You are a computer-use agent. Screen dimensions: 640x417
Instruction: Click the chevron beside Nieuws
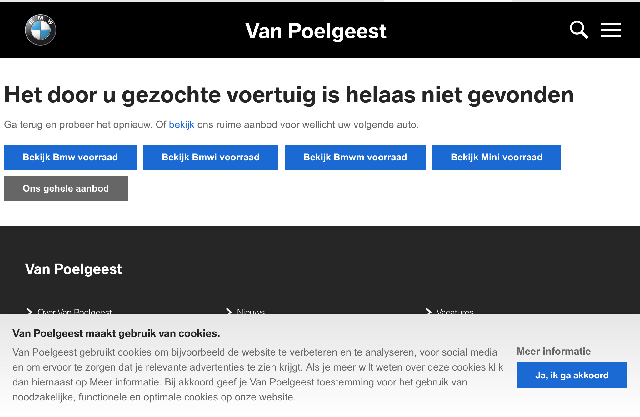point(229,312)
